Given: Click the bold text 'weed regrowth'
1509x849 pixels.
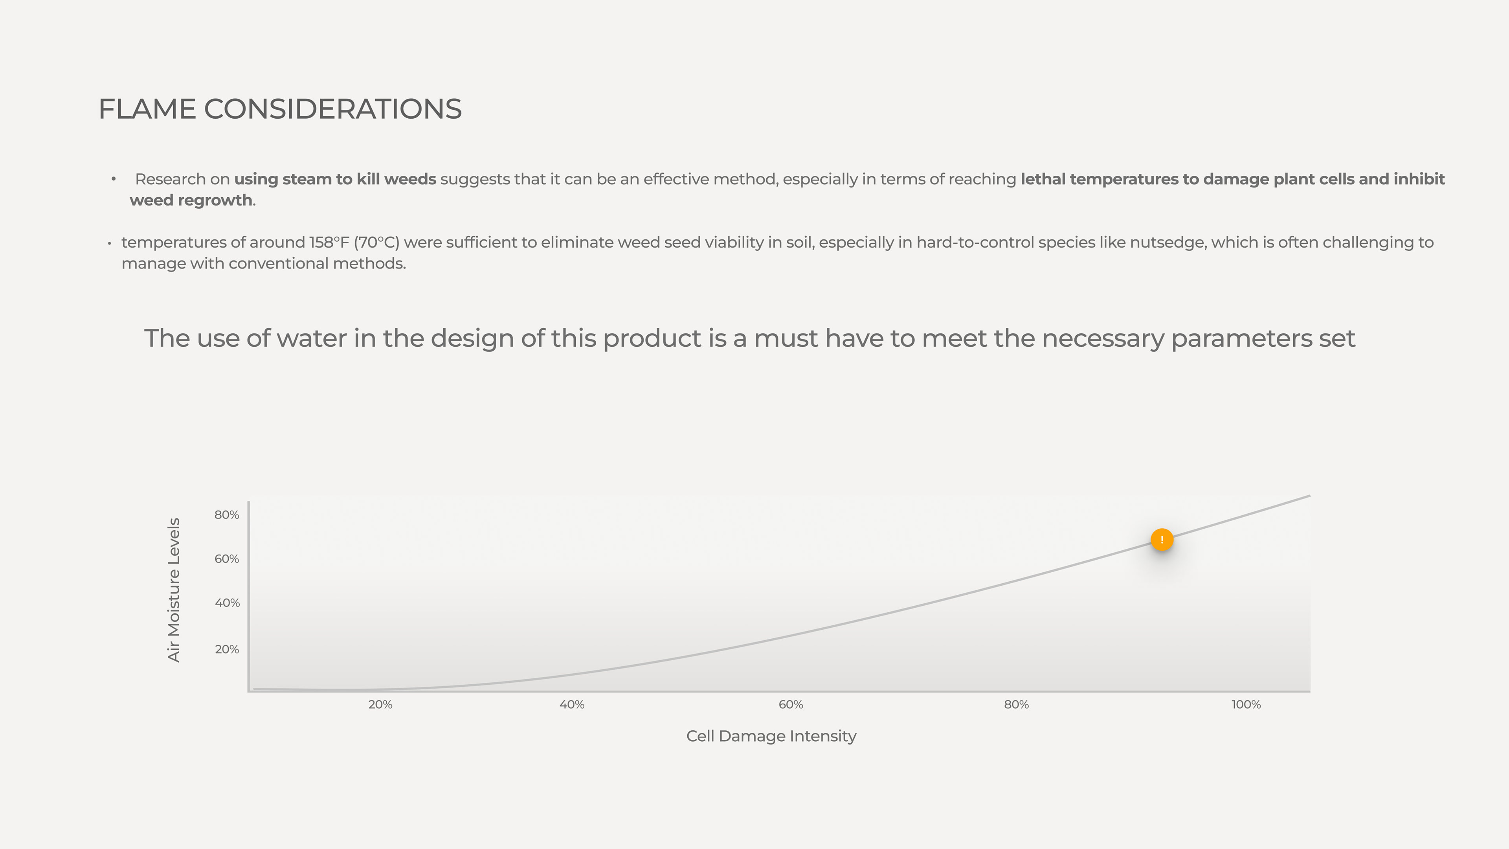Looking at the screenshot, I should click(191, 200).
